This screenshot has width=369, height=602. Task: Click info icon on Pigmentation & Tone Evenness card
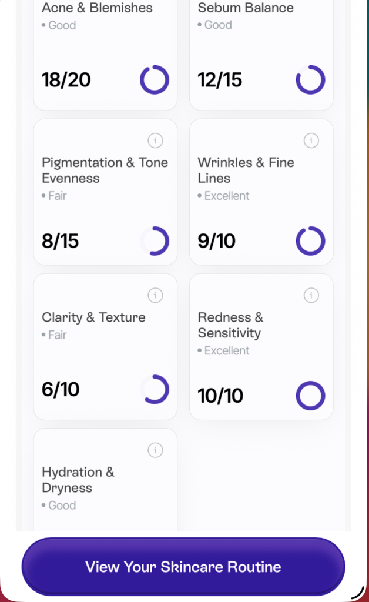click(155, 141)
